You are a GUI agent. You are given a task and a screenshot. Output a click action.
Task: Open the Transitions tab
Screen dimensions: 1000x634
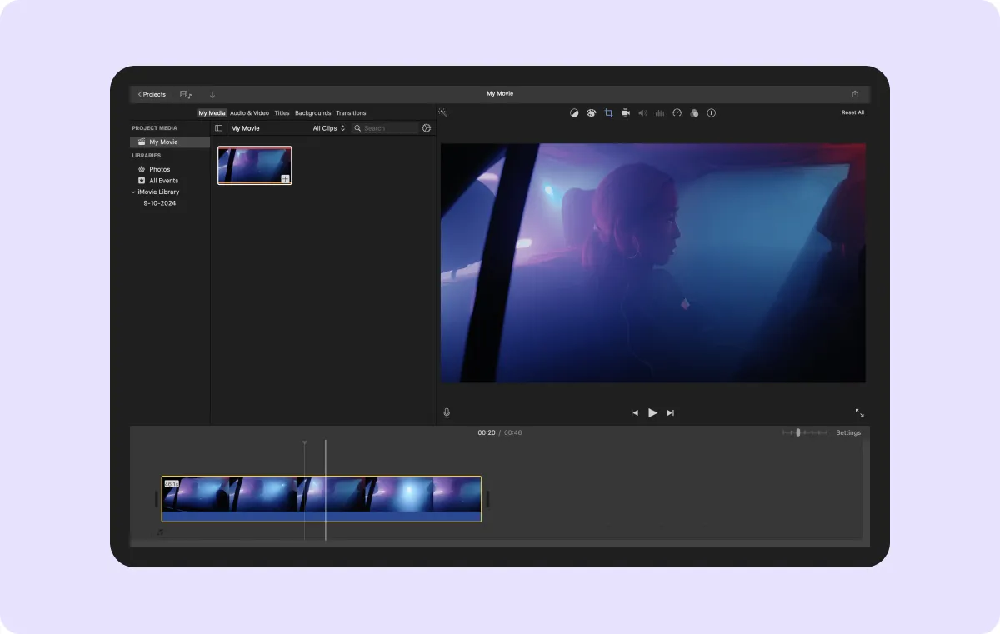click(351, 112)
